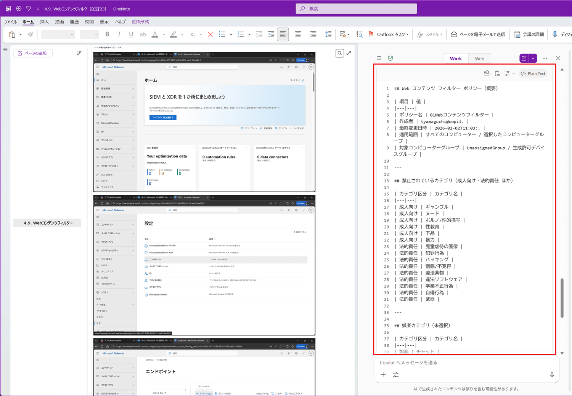Image resolution: width=572 pixels, height=396 pixels.
Task: Sort pages with the sort icon
Action: (x=79, y=53)
